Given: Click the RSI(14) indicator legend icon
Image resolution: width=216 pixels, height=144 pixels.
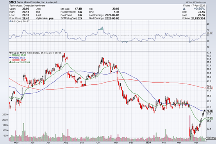Looking at the screenshot, I should click(11, 21).
